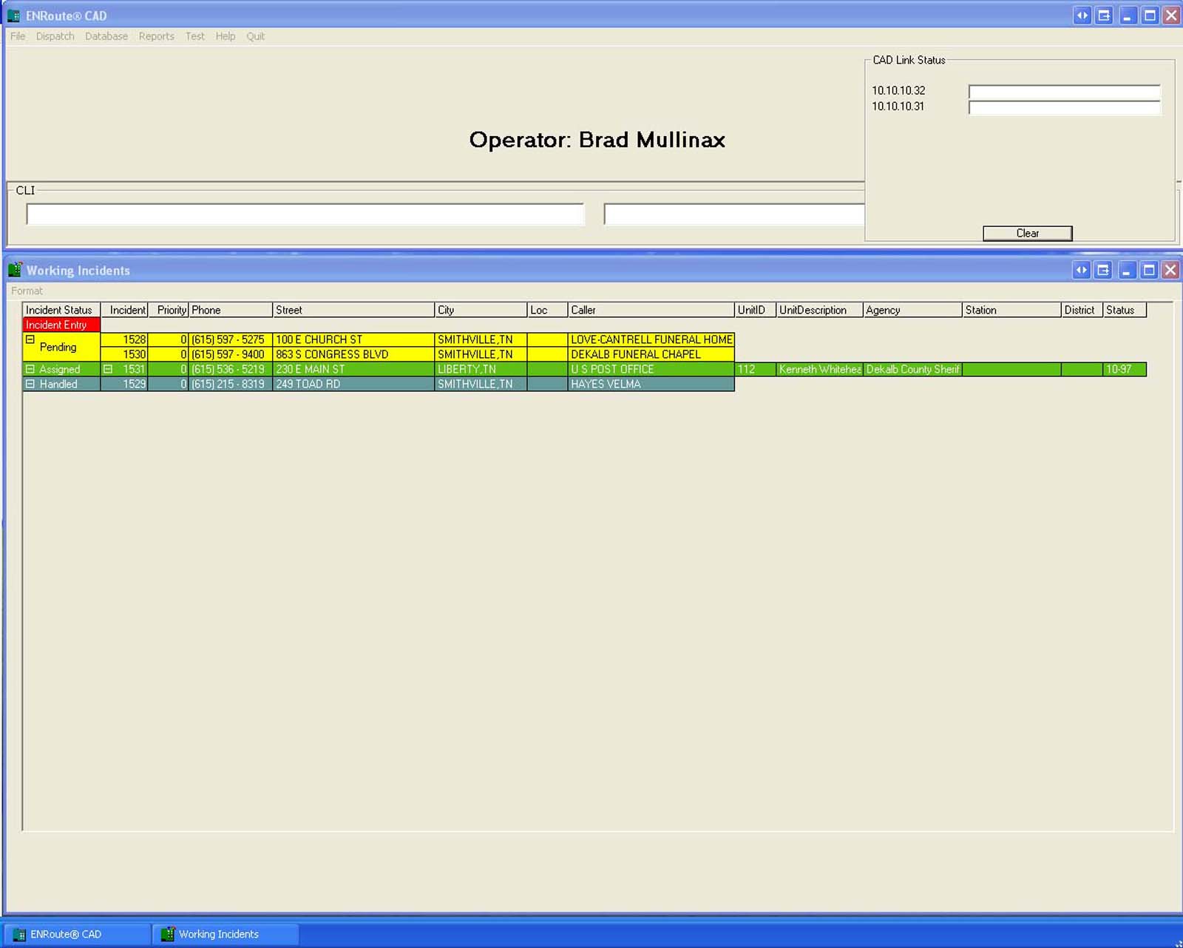Click the Street column header
Viewport: 1183px width, 948px height.
[x=353, y=311]
